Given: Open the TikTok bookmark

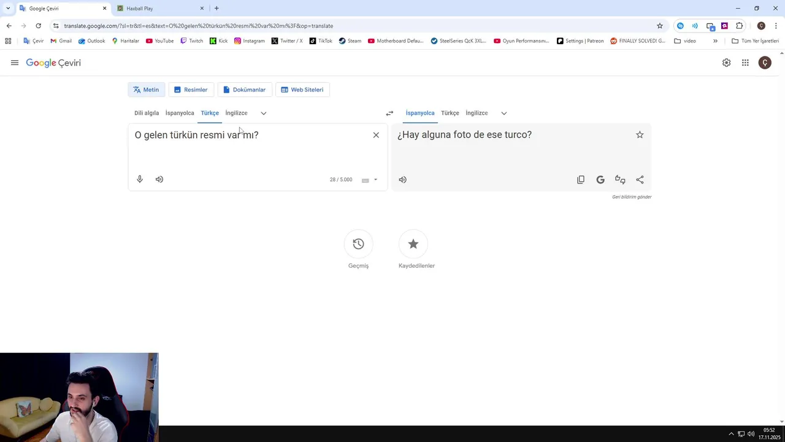Looking at the screenshot, I should (321, 41).
